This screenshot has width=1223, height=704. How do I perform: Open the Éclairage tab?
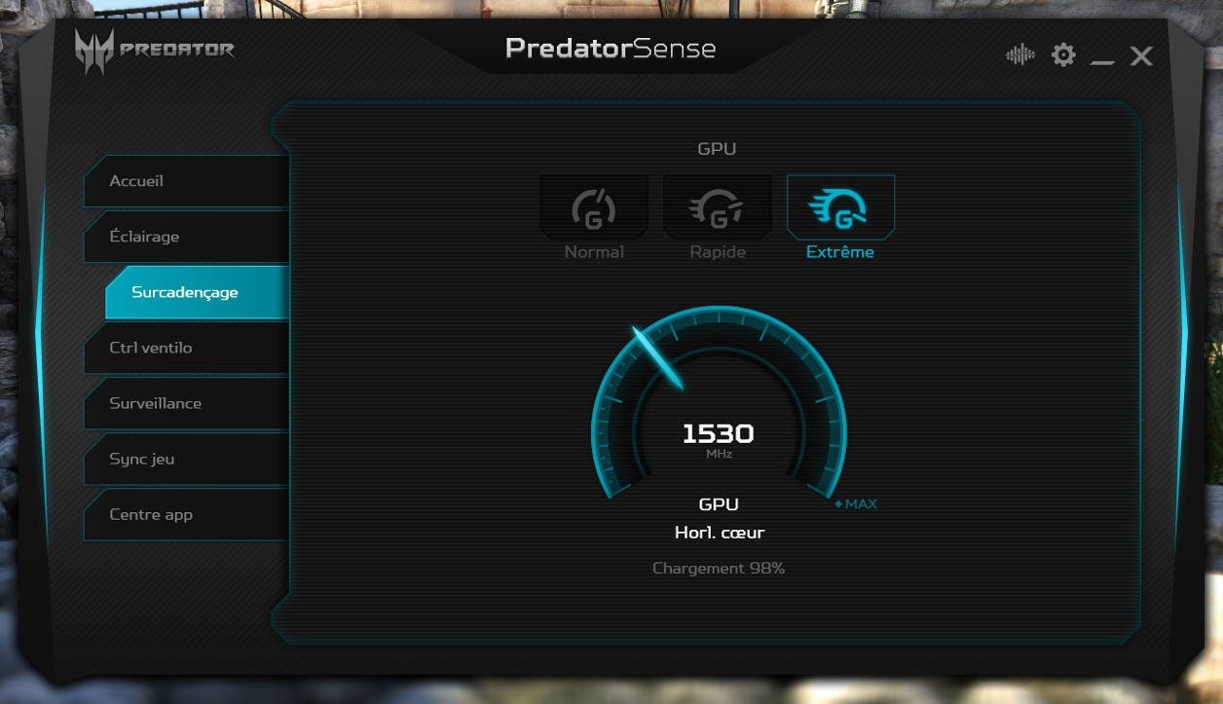click(x=186, y=237)
